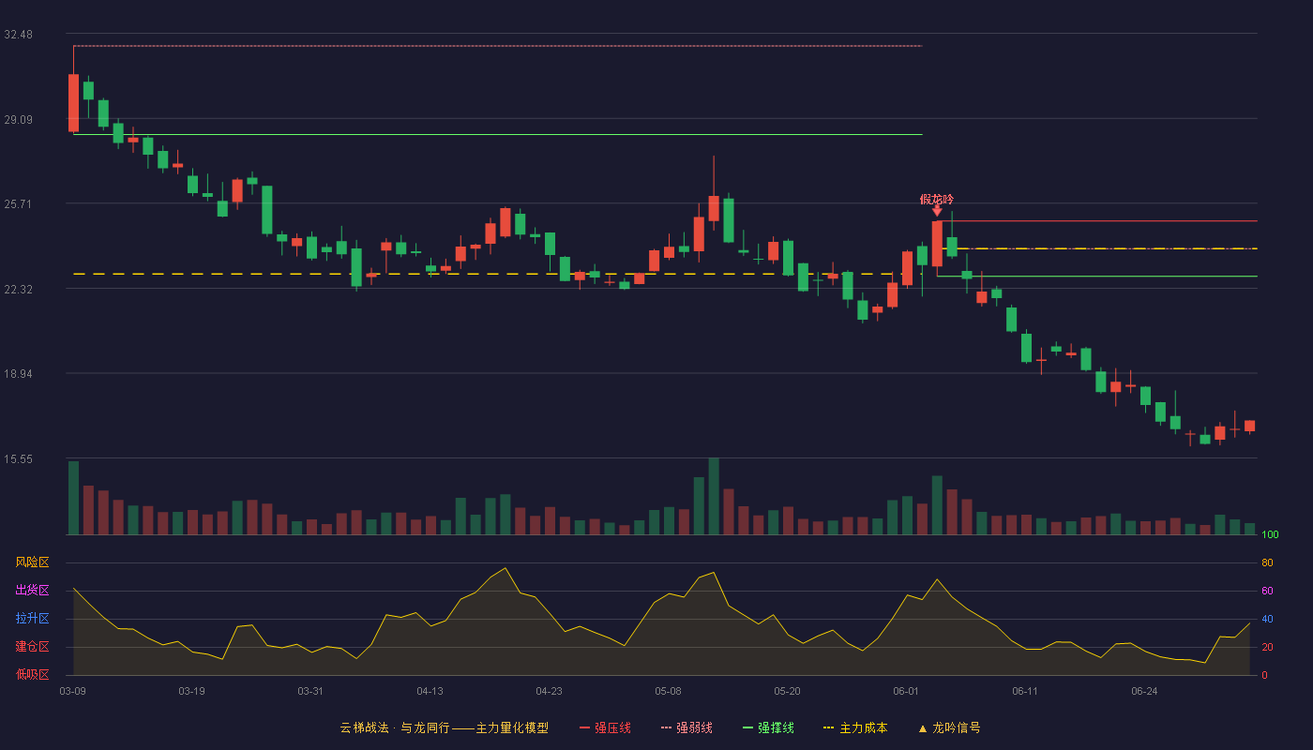Click the magenta 60 indicator scale value

click(1267, 591)
